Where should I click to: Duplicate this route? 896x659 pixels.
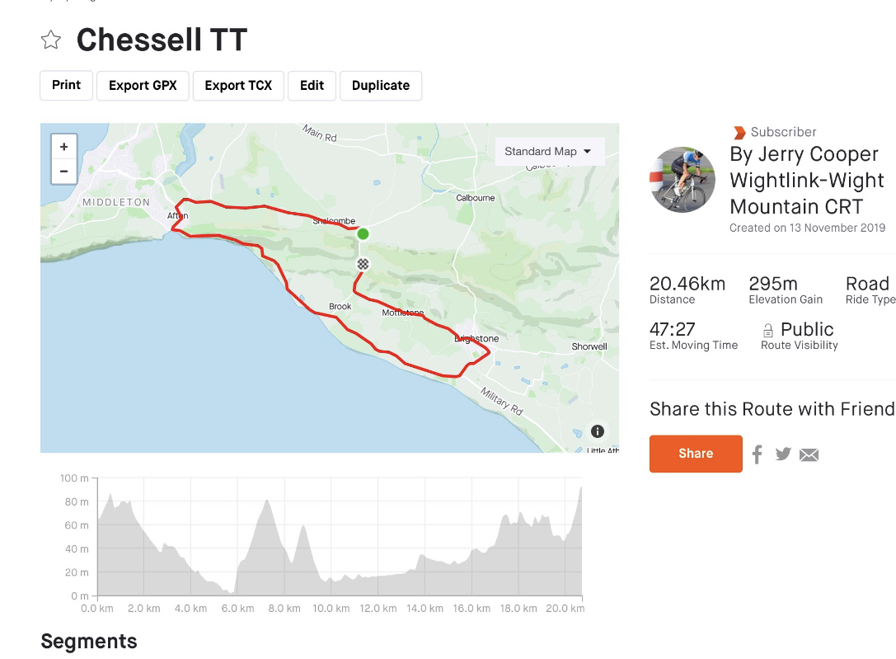click(x=381, y=86)
